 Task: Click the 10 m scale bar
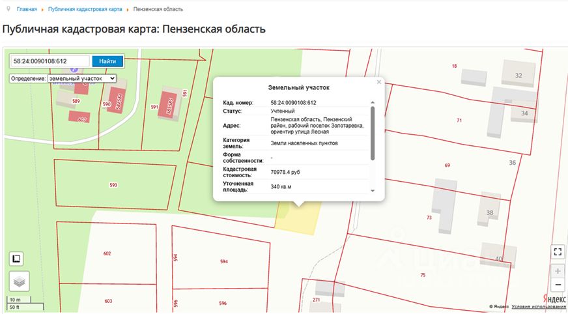19,300
